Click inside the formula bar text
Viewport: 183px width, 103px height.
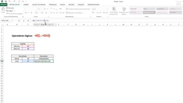tap(40, 21)
